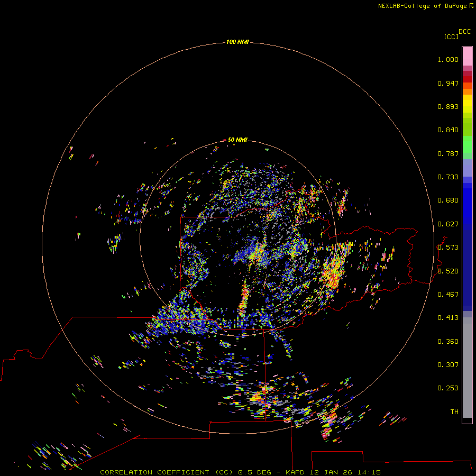The image size is (476, 476).
Task: Click the 0.520 color scale value
Action: point(448,271)
